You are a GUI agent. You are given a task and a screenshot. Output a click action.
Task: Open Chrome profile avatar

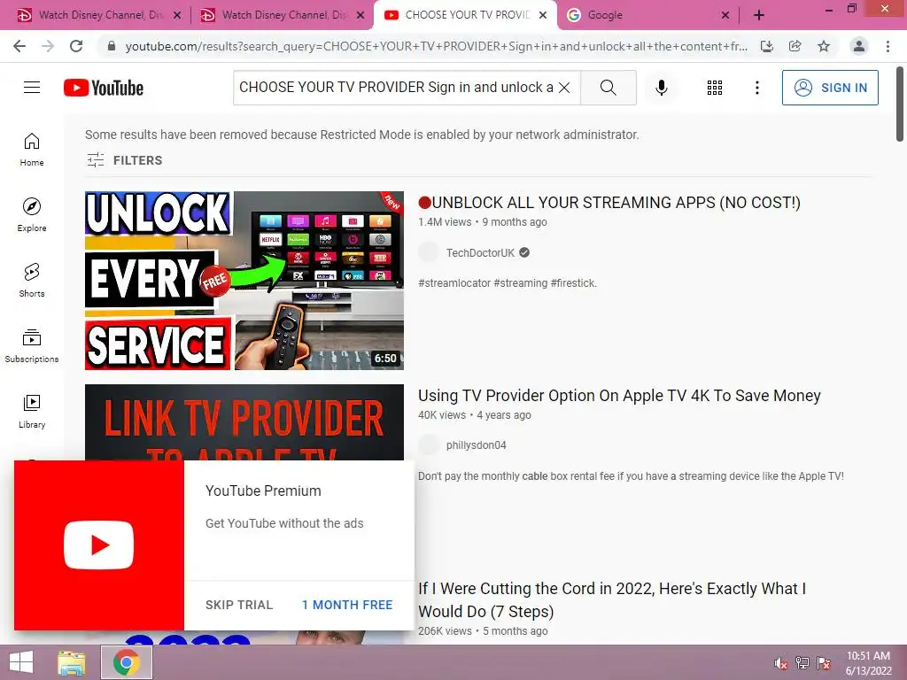coord(859,46)
